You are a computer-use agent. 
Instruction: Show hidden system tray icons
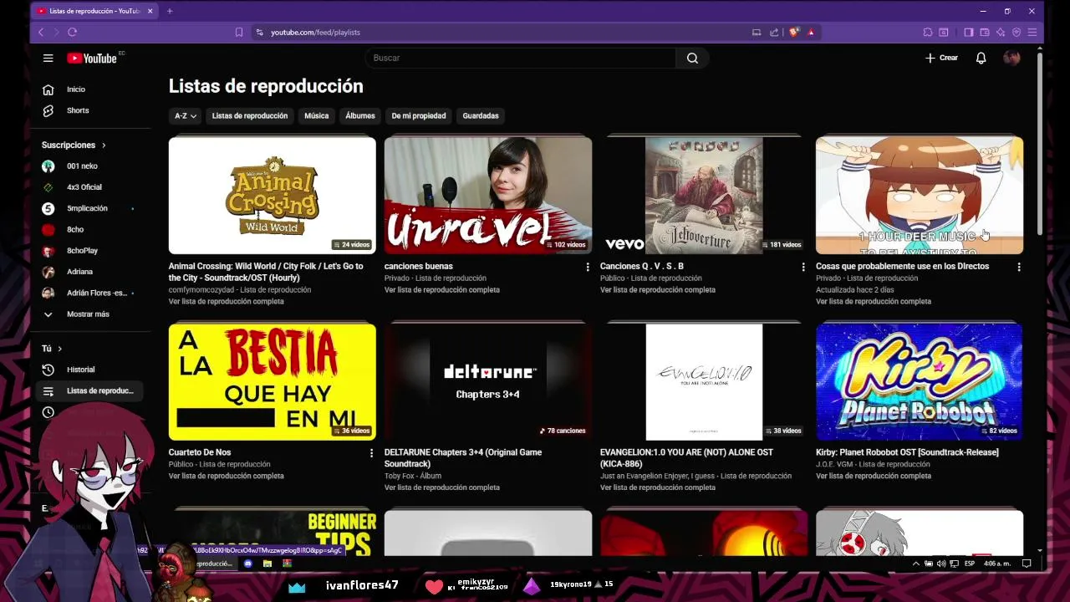[x=916, y=564]
